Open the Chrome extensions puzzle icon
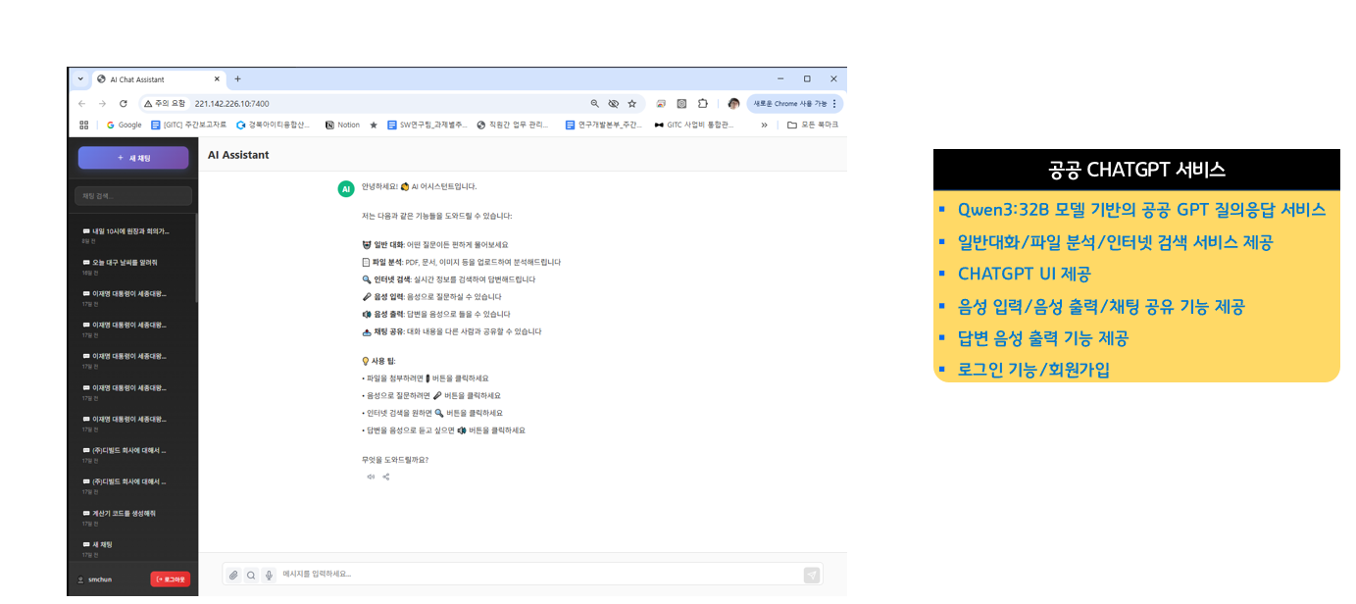 click(703, 103)
